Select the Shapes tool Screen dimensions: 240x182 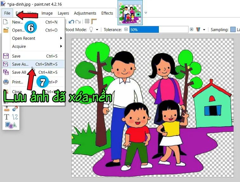[11, 125]
